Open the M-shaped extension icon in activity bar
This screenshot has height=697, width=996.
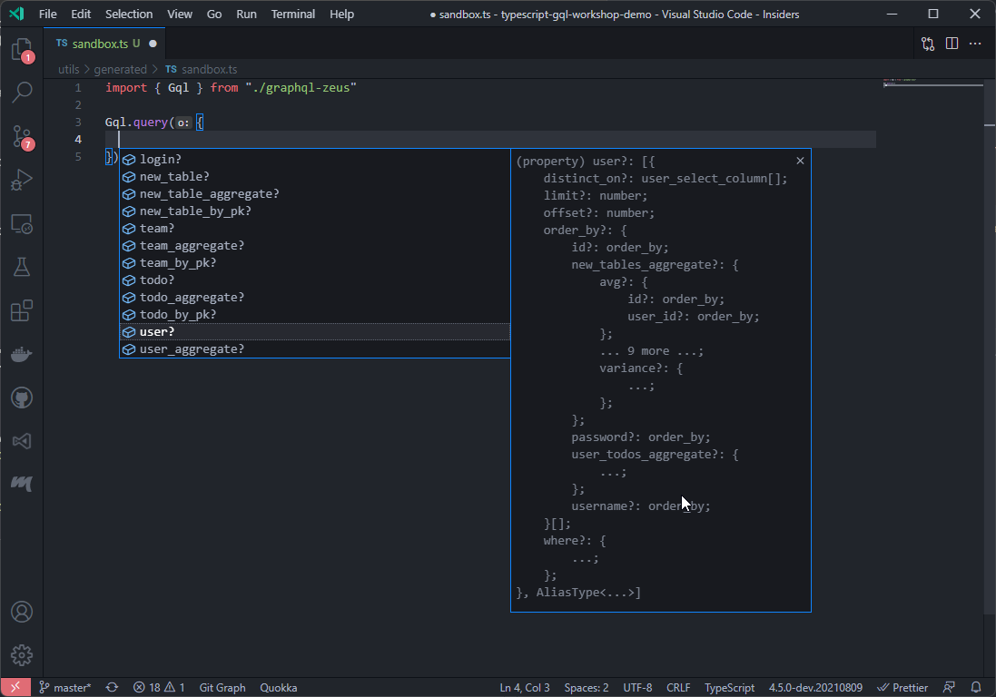pyautogui.click(x=22, y=484)
